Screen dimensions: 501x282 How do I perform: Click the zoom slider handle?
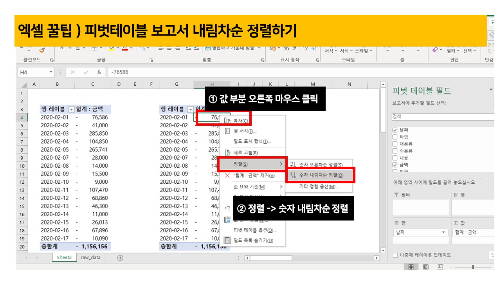coord(473,267)
